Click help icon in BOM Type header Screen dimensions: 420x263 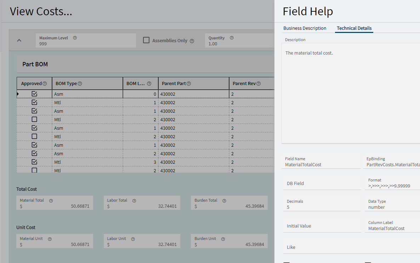point(80,84)
